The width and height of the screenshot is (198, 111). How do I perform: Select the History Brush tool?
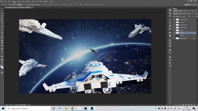pos(2,35)
